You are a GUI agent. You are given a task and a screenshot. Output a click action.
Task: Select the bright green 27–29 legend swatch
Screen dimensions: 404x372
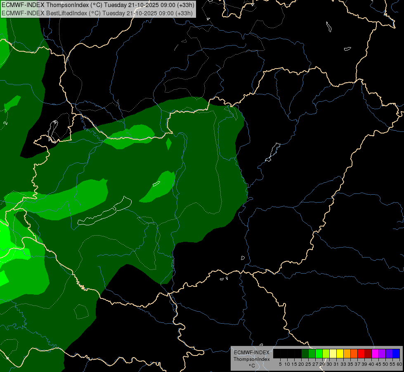tap(319, 353)
